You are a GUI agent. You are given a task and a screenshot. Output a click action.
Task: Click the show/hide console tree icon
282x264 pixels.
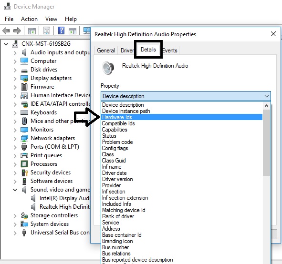point(32,31)
